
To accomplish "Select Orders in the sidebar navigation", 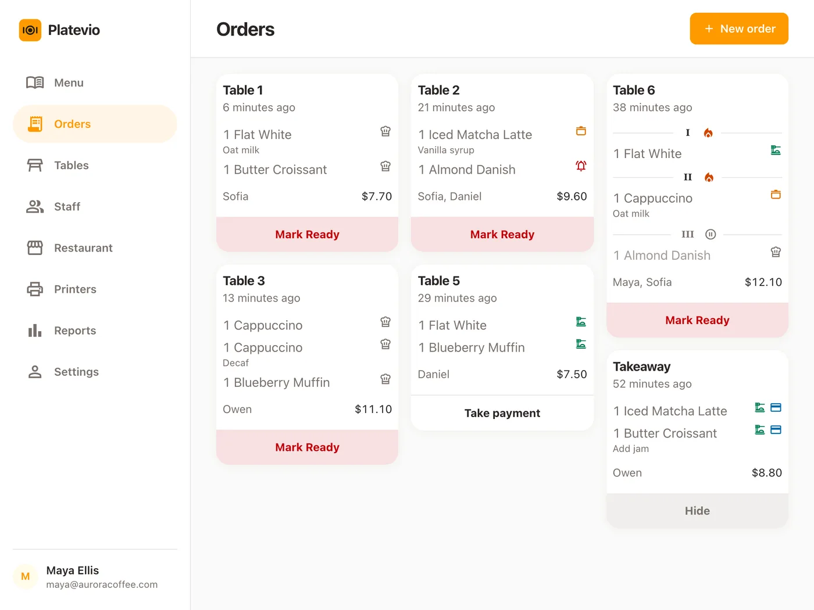I will (95, 124).
